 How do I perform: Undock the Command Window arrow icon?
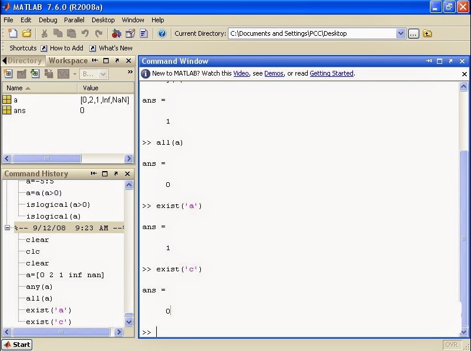[x=450, y=61]
